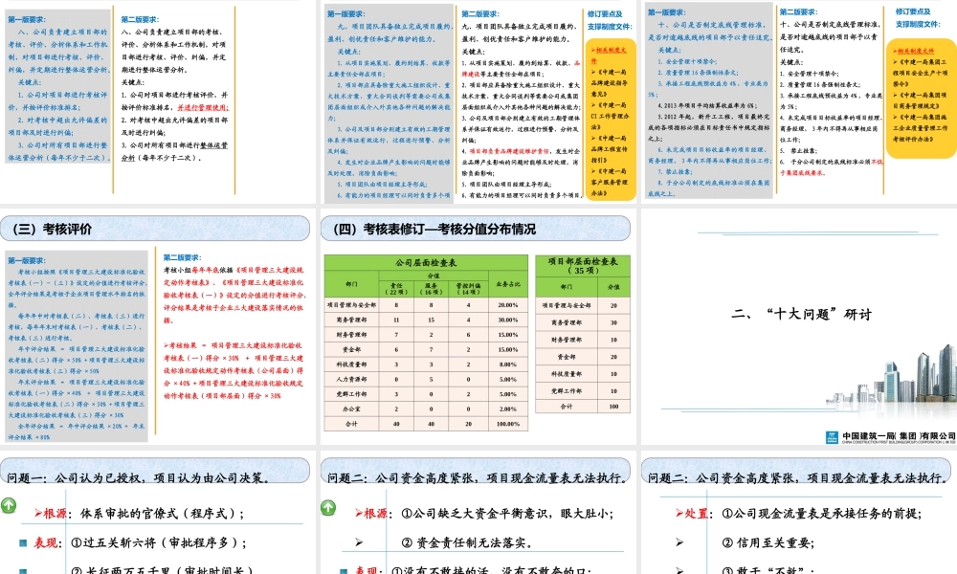Screen dimensions: 957x574
Task: Click 根源: 体系审批的官僚式 (程序式)
Action: (139, 514)
